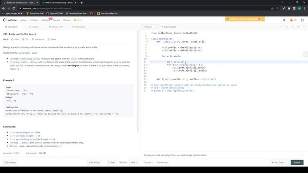The width and height of the screenshot is (308, 173).
Task: Bookmark this page with the star icon
Action: [x=277, y=9]
